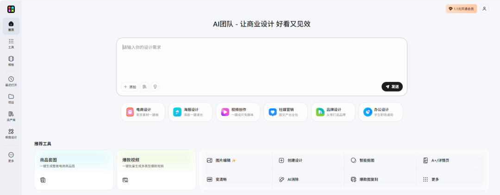Choose the 办公设计 category card

pos(381,112)
